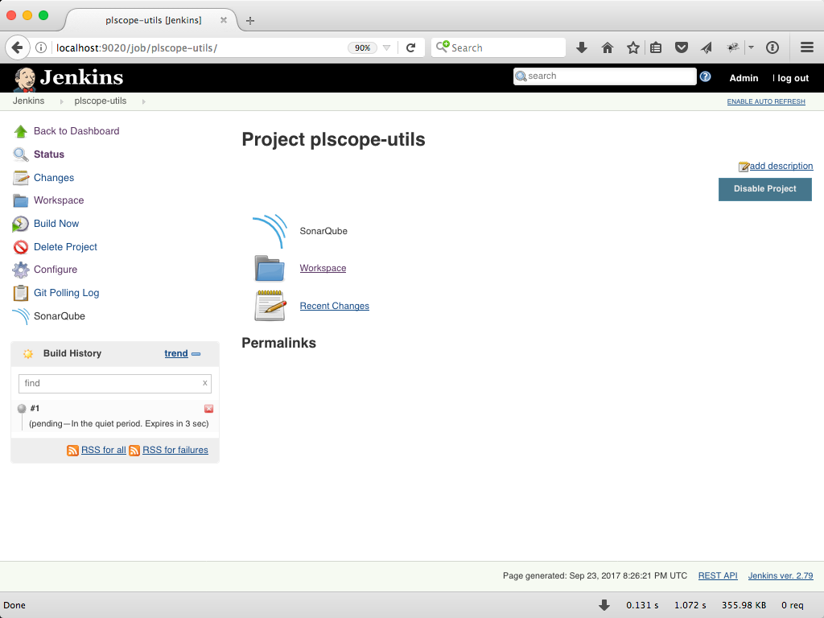Click the Jenkins search input field
Image resolution: width=824 pixels, height=618 pixels.
pyautogui.click(x=605, y=76)
